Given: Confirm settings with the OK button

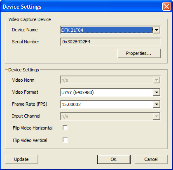Looking at the screenshot, I should [x=114, y=159].
